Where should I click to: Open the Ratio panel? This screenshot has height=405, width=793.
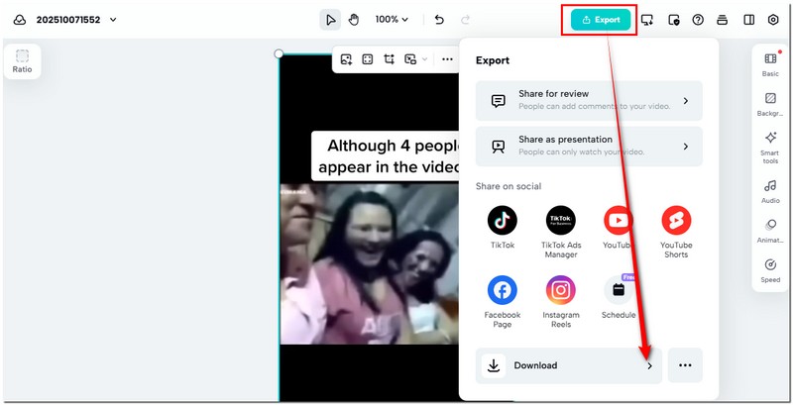point(22,61)
